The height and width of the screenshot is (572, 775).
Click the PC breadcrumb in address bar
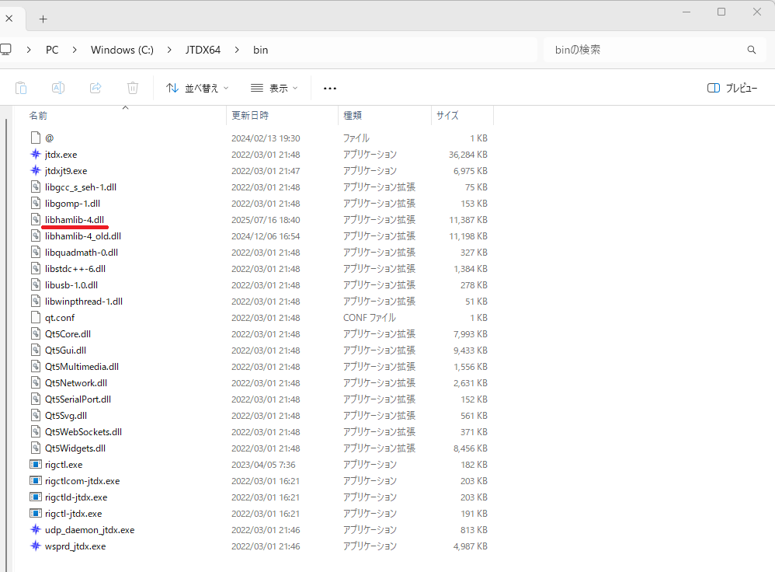tap(52, 50)
